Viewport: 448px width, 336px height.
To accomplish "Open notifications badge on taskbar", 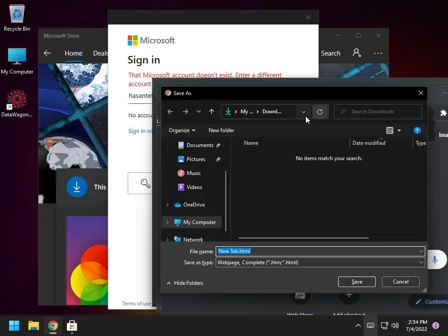I will (436, 325).
